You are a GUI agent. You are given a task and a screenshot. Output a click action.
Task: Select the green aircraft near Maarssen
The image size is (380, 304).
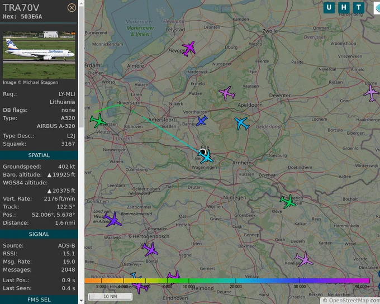(x=98, y=121)
